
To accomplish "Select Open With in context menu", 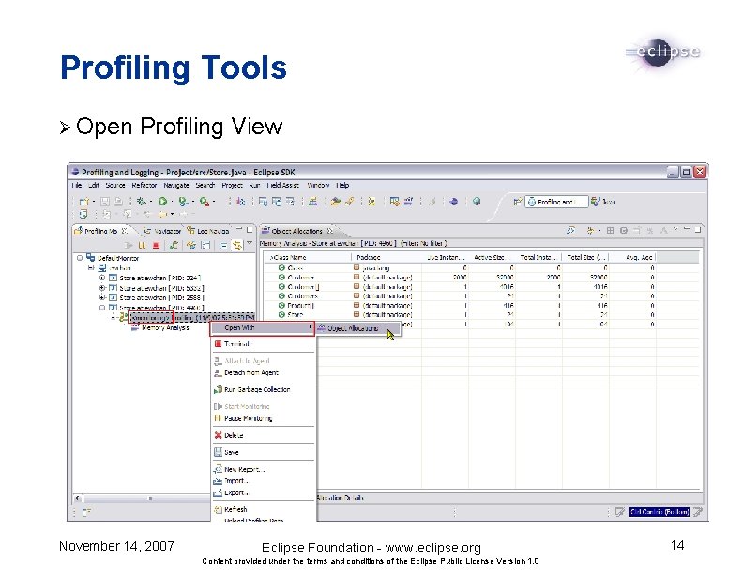I will point(263,327).
